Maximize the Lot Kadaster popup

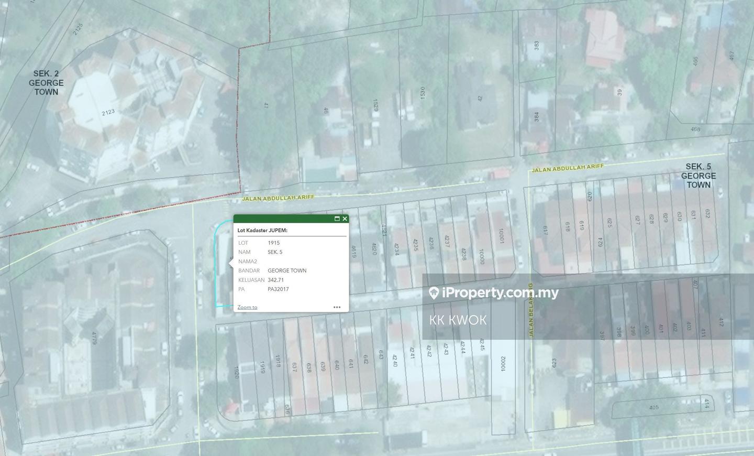337,219
